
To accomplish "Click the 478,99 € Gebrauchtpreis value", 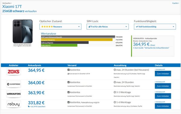I will click(119, 43).
